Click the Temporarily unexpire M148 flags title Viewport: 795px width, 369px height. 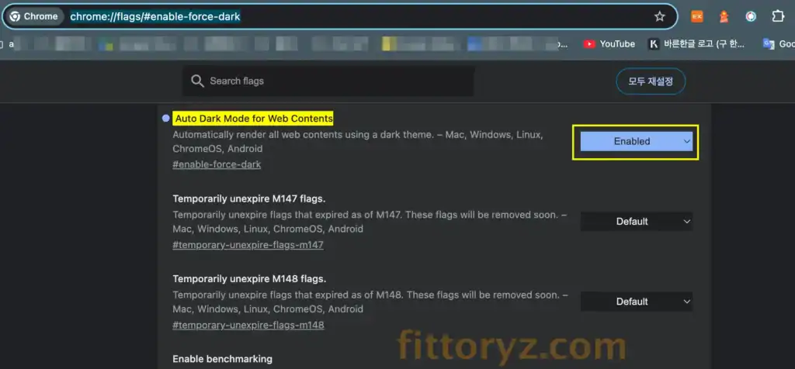[x=249, y=279]
